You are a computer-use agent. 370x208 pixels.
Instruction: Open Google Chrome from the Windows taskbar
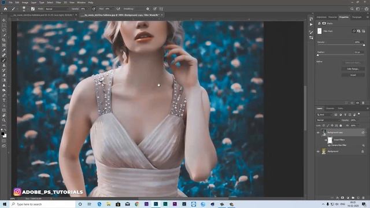pos(137,204)
